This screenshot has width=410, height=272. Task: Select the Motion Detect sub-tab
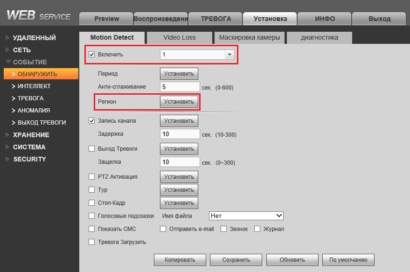(112, 38)
